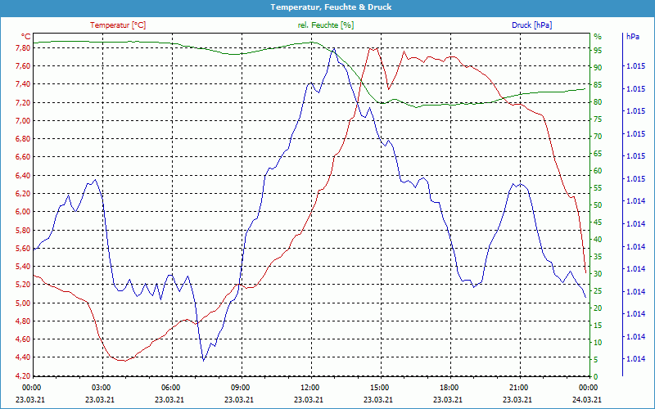Select the Druck [hPa] legend label
This screenshot has width=655, height=409.
coord(531,25)
